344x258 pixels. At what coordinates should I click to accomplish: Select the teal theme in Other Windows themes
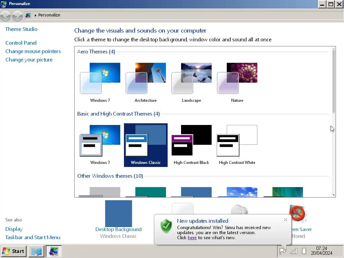[x=146, y=192]
